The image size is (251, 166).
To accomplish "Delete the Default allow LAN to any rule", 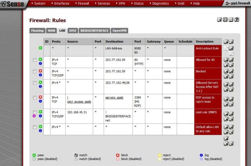I will click(226, 132).
